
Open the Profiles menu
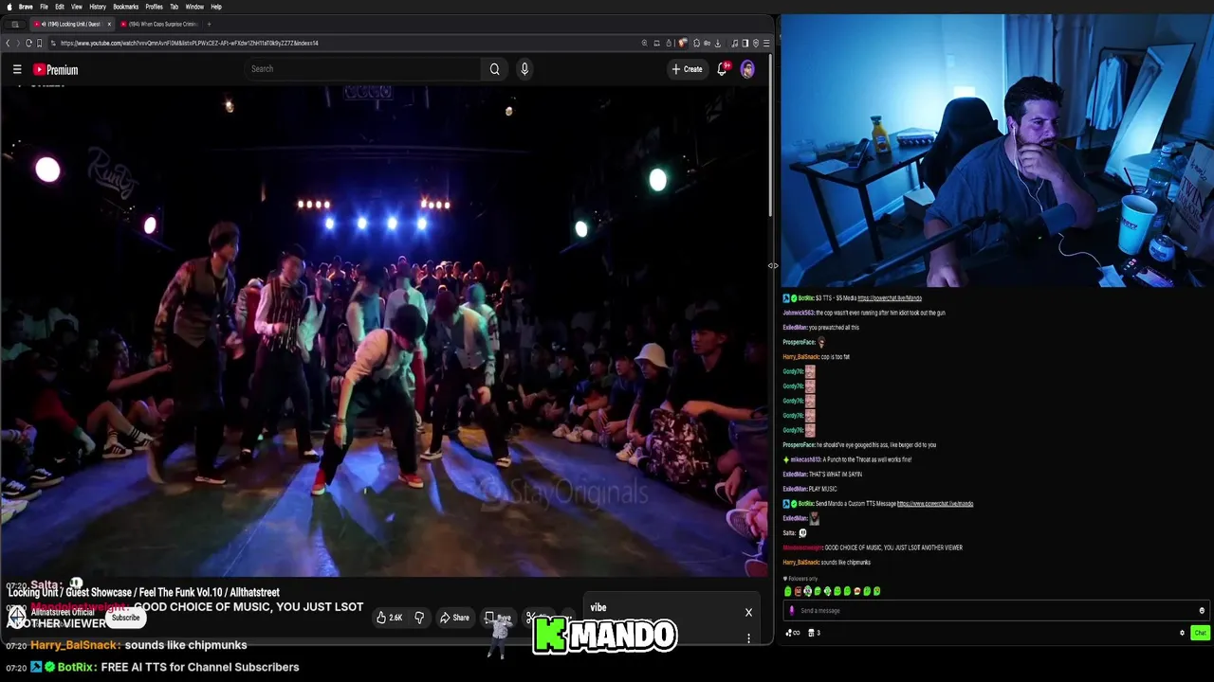point(154,7)
